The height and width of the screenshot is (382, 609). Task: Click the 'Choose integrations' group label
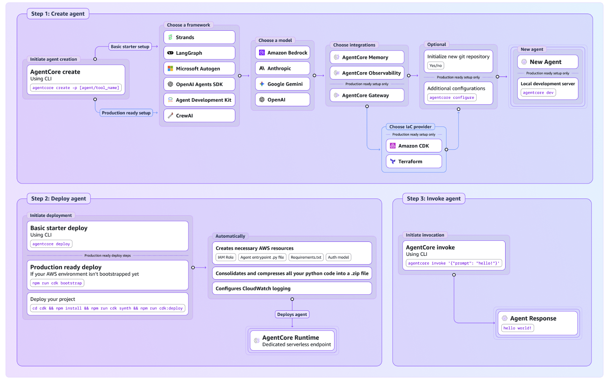[x=354, y=45]
